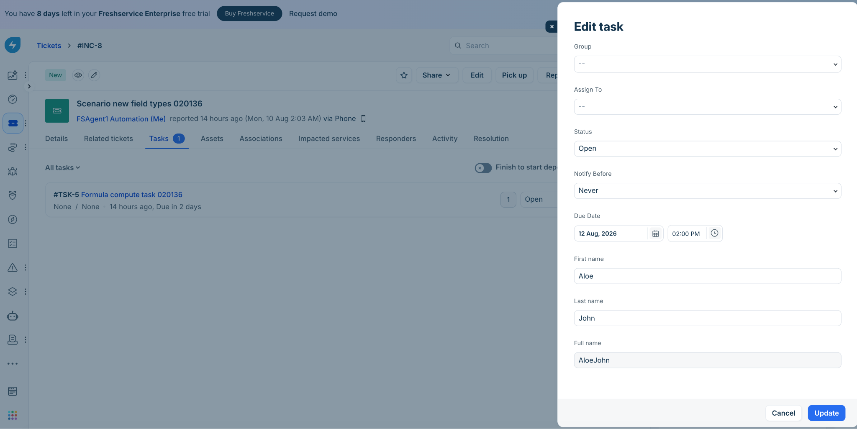This screenshot has height=429, width=857.
Task: Open the task row Open status dropdown
Action: pos(539,200)
